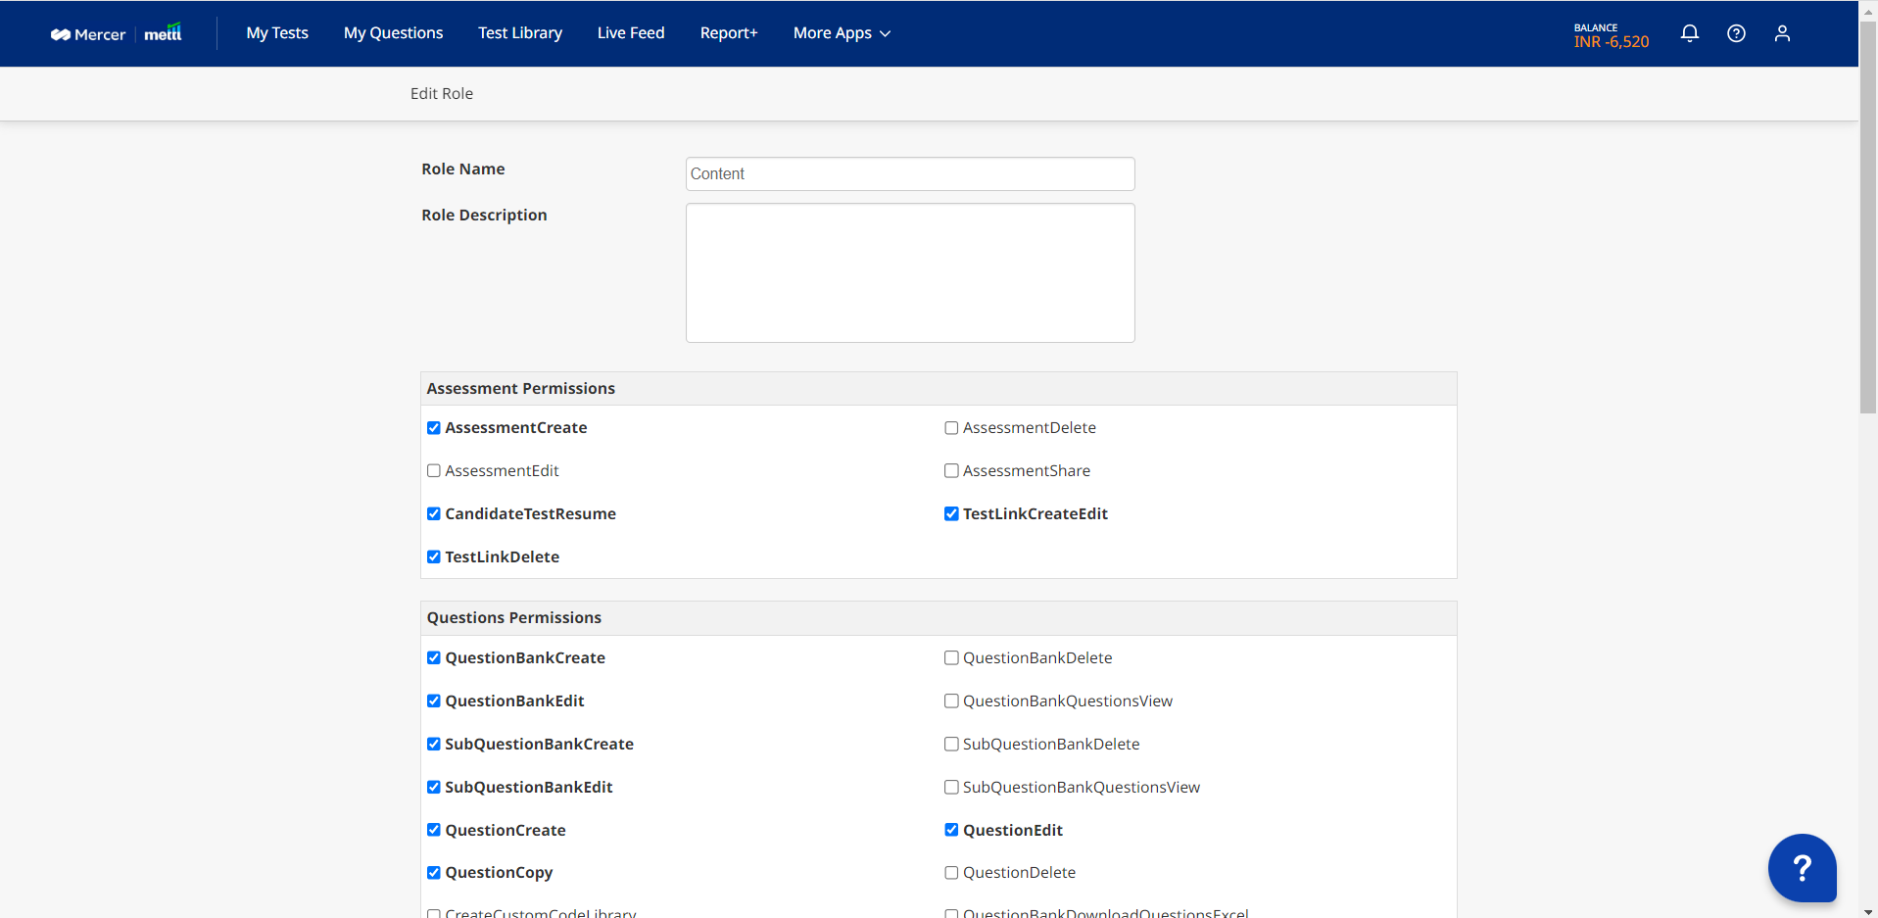Click the Mercer Mettl logo

point(116,33)
